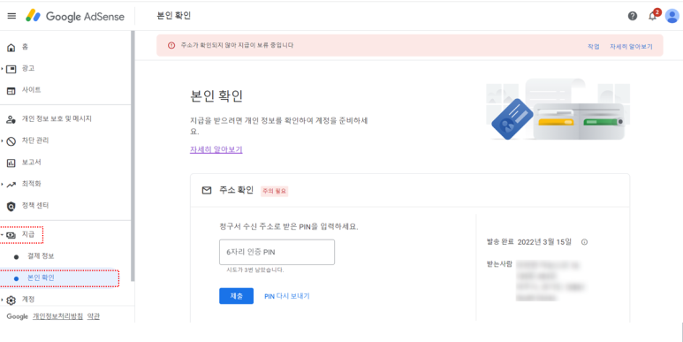Click the 본인 확인 page header title
This screenshot has width=683, height=342.
(x=174, y=16)
